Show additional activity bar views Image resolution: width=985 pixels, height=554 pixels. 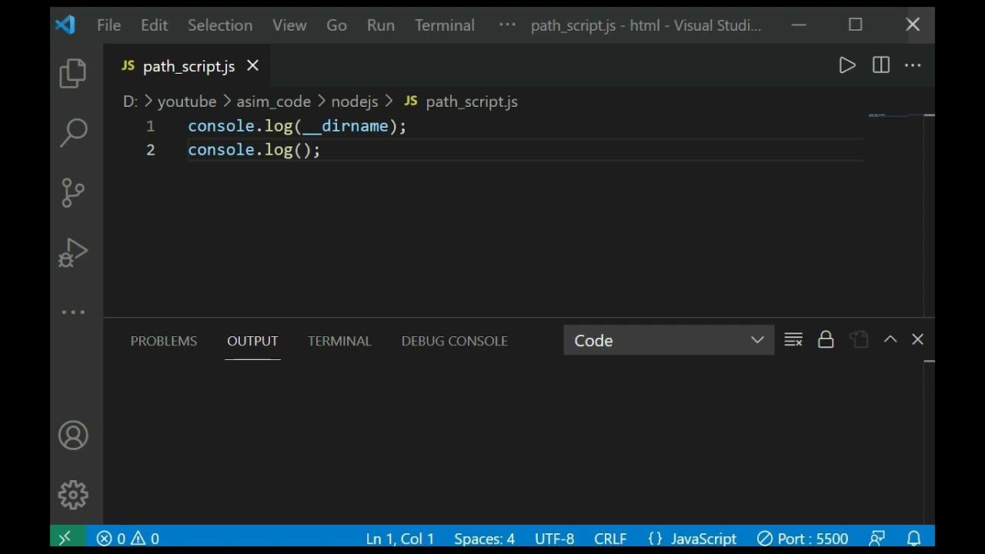pos(73,312)
